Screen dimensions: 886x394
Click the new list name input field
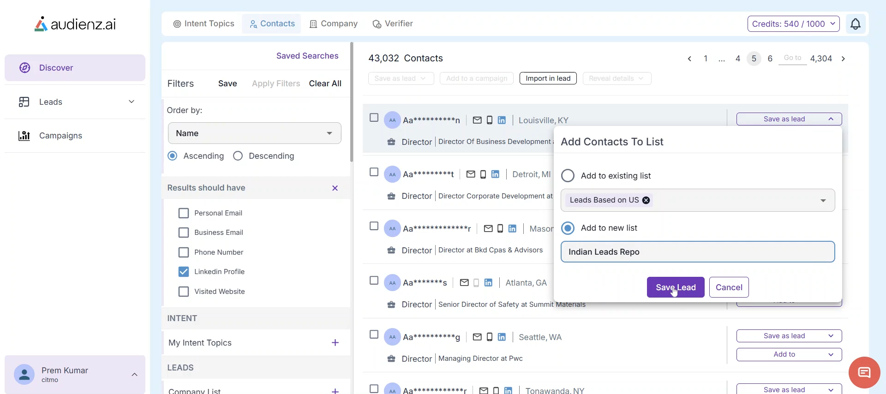tap(697, 252)
